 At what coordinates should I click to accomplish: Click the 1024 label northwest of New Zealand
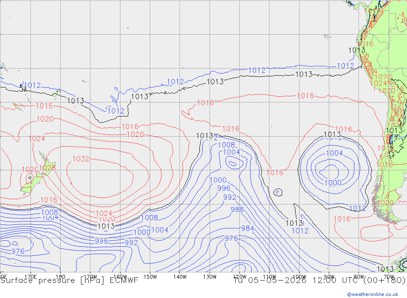pyautogui.click(x=37, y=139)
